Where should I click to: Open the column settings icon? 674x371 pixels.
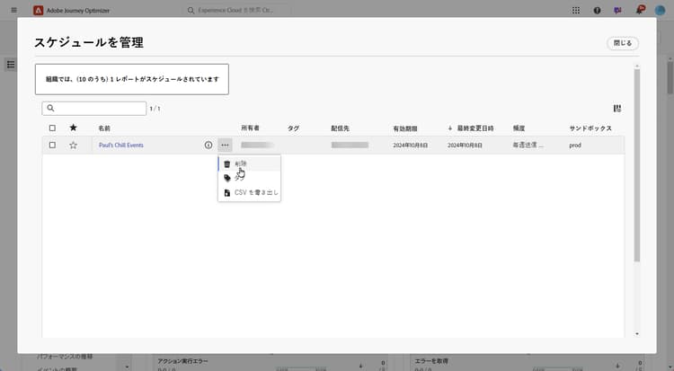[x=617, y=109]
